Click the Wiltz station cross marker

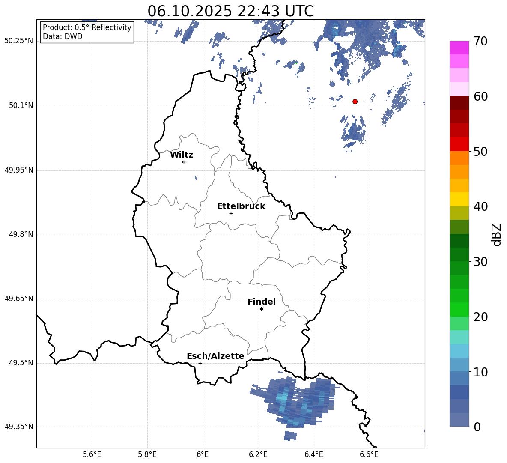[184, 162]
